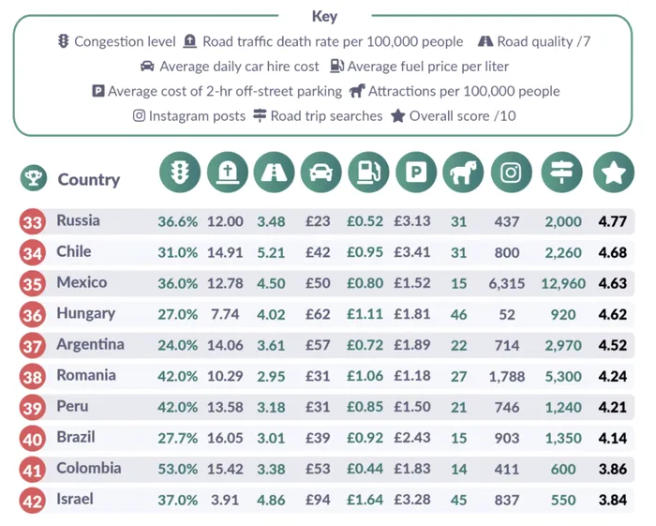The image size is (656, 526).
Task: Click the Mexico country name
Action: click(82, 282)
